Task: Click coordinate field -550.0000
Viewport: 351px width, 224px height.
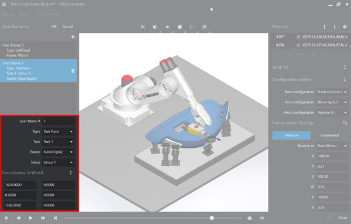Action: [20, 205]
